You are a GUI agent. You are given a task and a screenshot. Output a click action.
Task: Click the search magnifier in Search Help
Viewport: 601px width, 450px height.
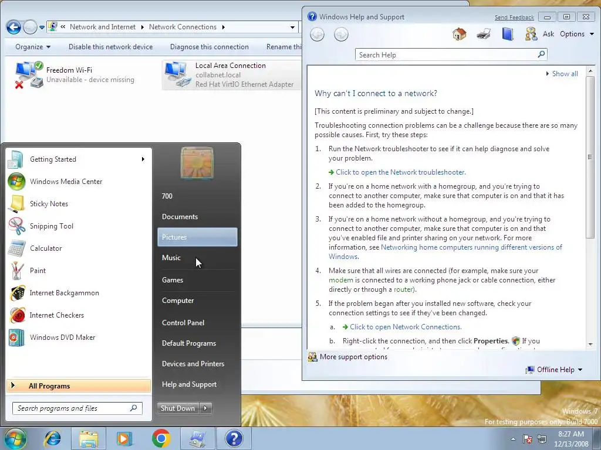541,54
